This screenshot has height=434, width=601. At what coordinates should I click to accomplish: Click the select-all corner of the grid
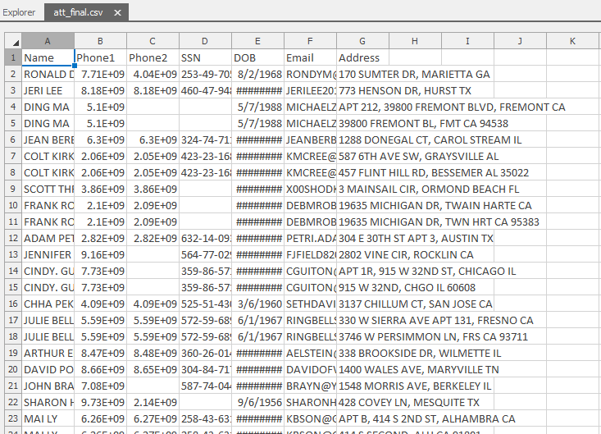[x=12, y=41]
